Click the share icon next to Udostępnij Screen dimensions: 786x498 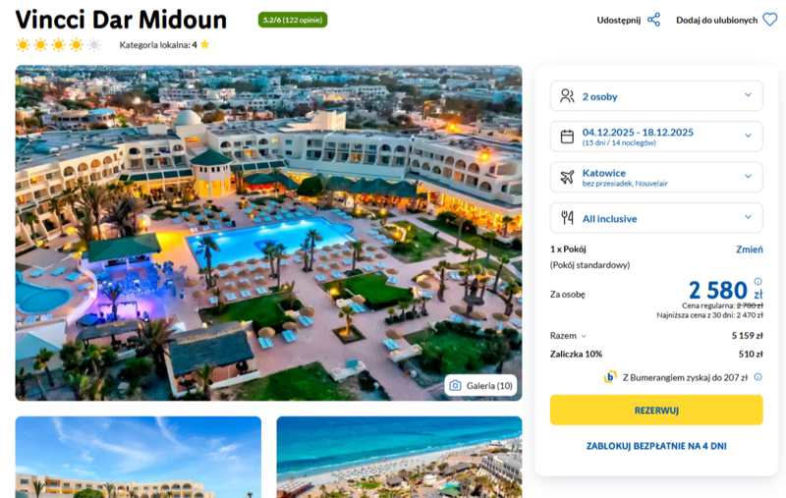pyautogui.click(x=653, y=20)
